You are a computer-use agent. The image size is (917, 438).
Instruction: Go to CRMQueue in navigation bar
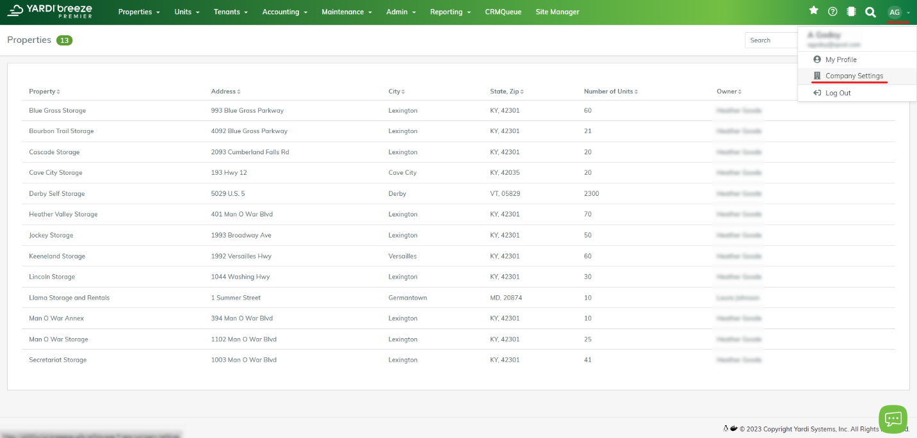[x=503, y=12]
